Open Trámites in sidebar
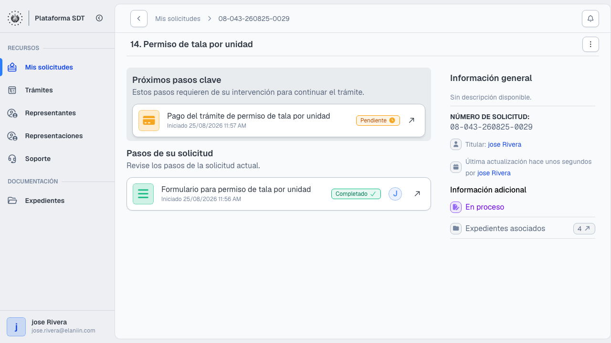This screenshot has width=611, height=343. 57,90
